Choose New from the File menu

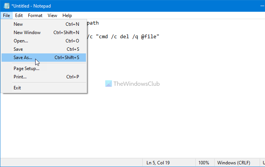[44, 24]
